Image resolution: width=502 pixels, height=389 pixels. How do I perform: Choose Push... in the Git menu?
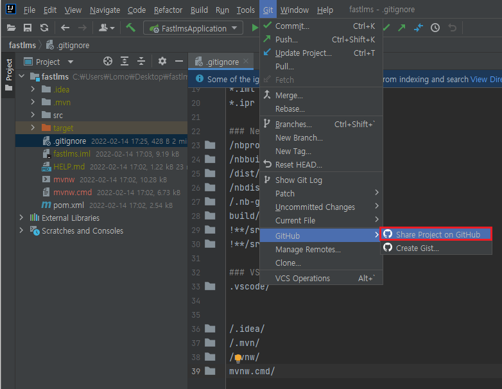pos(321,39)
